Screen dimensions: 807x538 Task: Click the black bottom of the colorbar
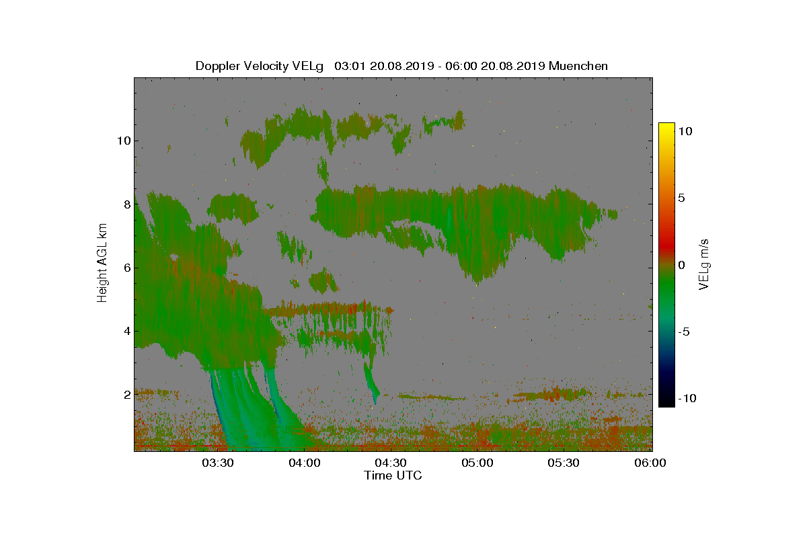coord(666,402)
